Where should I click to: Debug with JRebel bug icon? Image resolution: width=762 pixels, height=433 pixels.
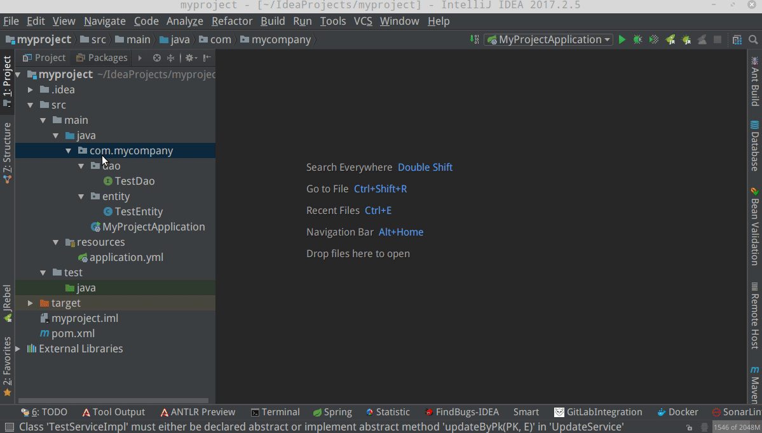click(686, 40)
